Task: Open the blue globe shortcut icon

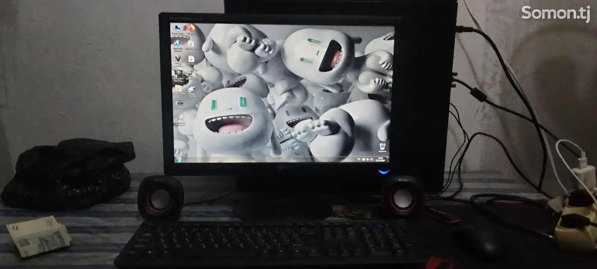Action: coord(177,46)
